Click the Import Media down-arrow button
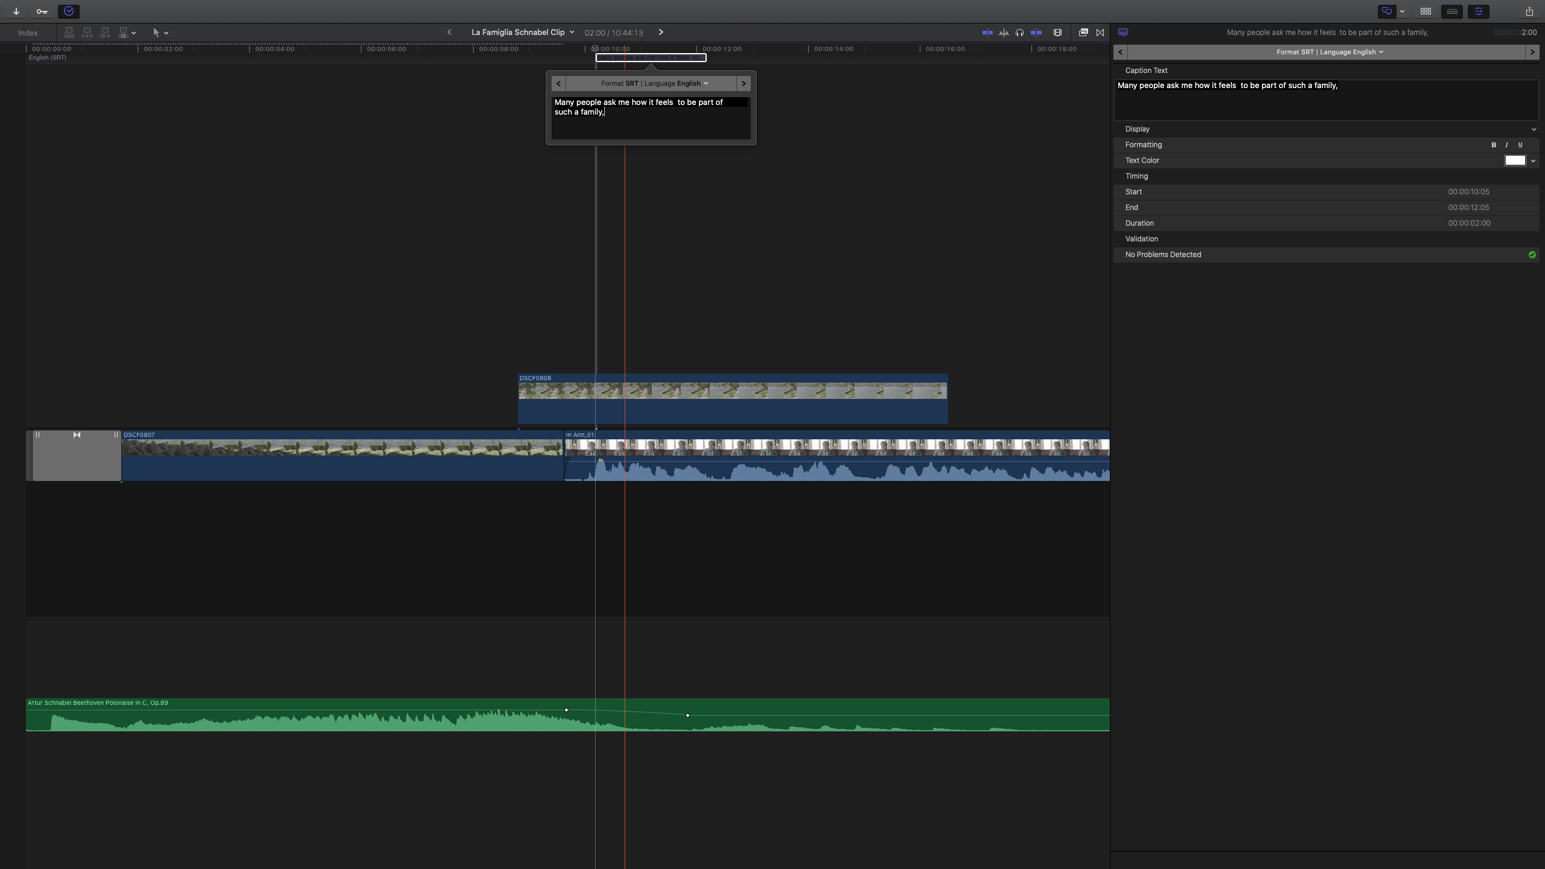 tap(16, 11)
